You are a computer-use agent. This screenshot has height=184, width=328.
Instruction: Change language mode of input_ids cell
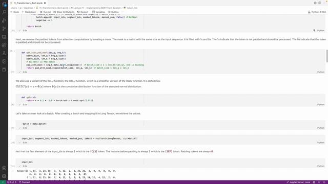[x=321, y=166]
